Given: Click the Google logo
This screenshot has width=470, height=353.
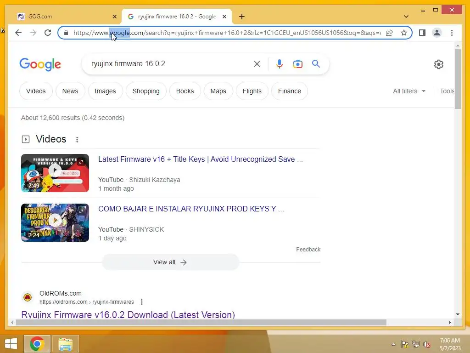Looking at the screenshot, I should pos(40,64).
